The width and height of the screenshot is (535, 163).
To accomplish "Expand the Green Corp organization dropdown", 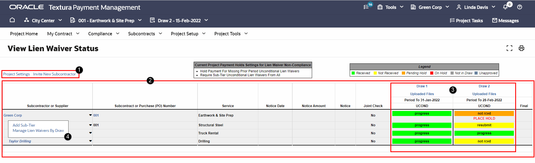I will coord(447,7).
